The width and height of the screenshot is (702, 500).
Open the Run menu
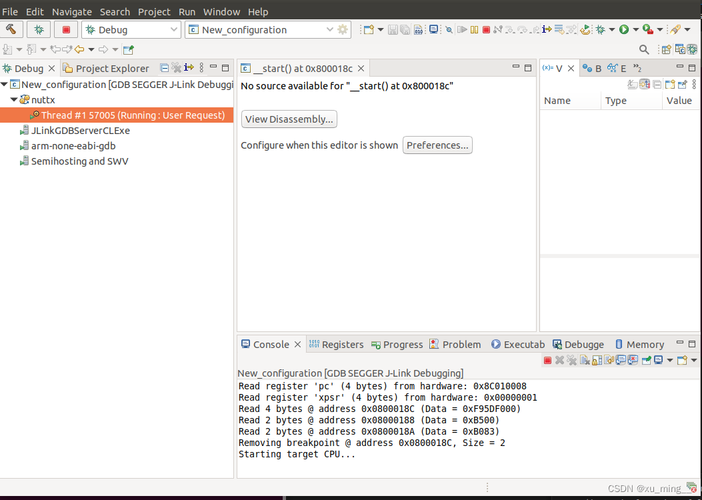(187, 11)
